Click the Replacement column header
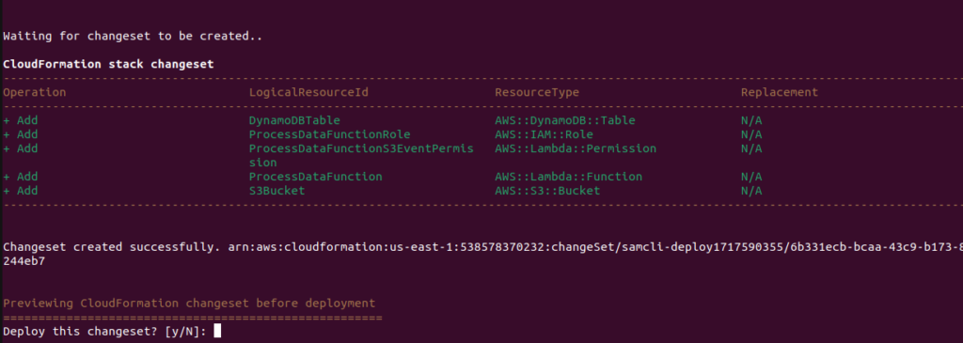The width and height of the screenshot is (963, 343). click(x=780, y=93)
